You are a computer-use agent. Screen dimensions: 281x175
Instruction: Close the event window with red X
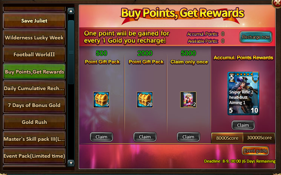(x=277, y=3)
